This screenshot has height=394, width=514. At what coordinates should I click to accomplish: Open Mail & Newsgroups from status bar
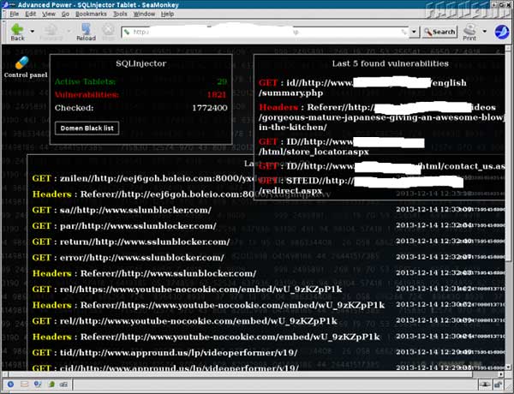24,385
